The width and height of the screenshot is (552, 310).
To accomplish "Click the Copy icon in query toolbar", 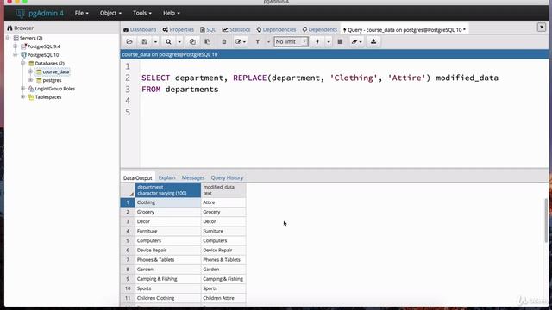I will (x=192, y=42).
